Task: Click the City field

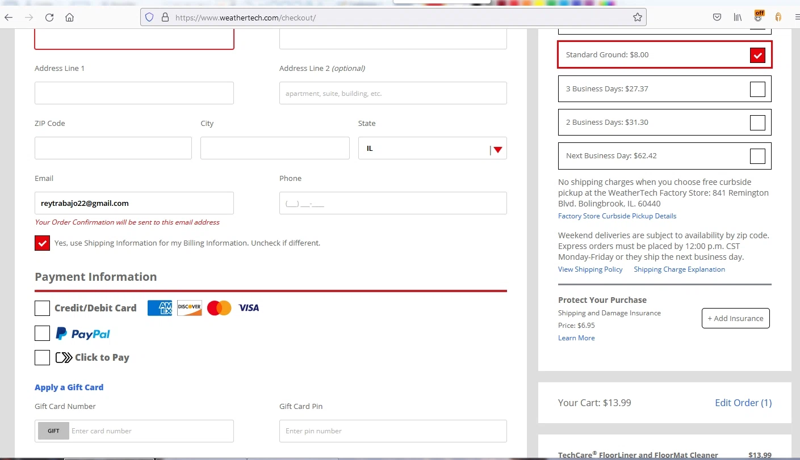Action: tap(275, 148)
